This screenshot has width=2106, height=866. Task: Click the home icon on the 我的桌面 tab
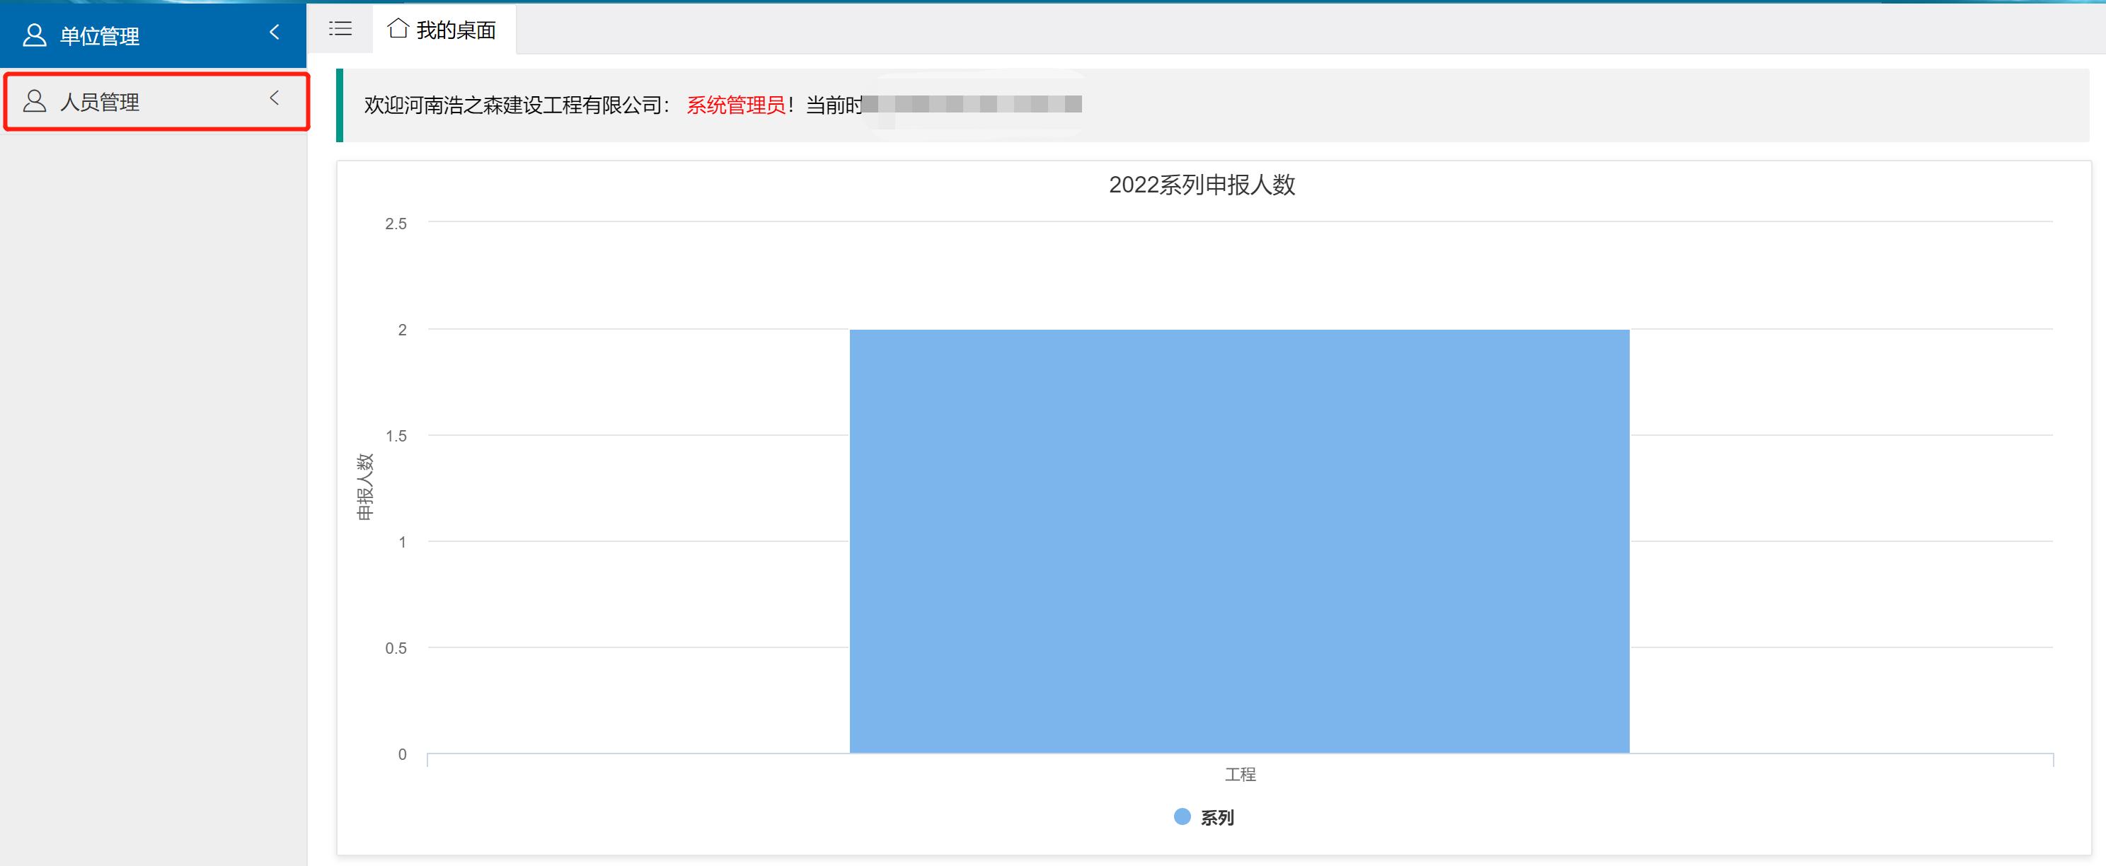coord(398,28)
